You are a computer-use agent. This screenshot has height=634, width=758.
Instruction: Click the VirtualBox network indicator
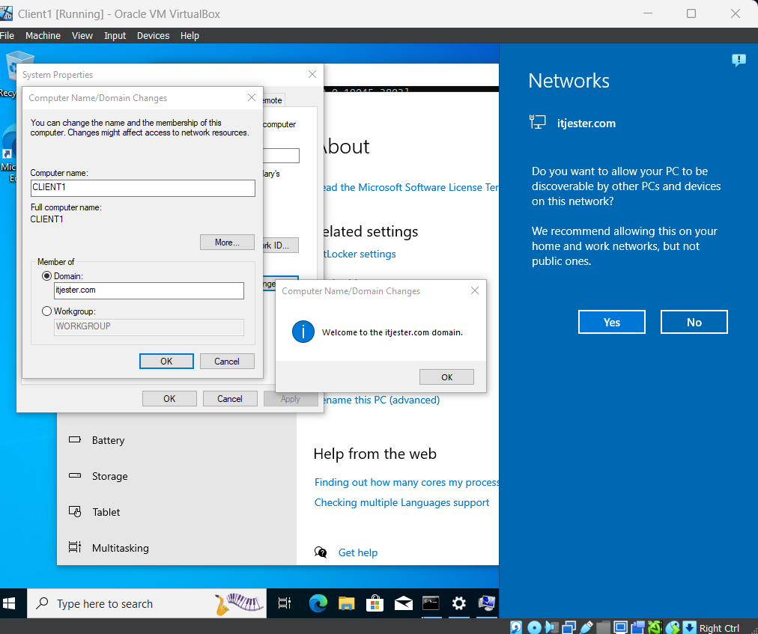point(568,627)
